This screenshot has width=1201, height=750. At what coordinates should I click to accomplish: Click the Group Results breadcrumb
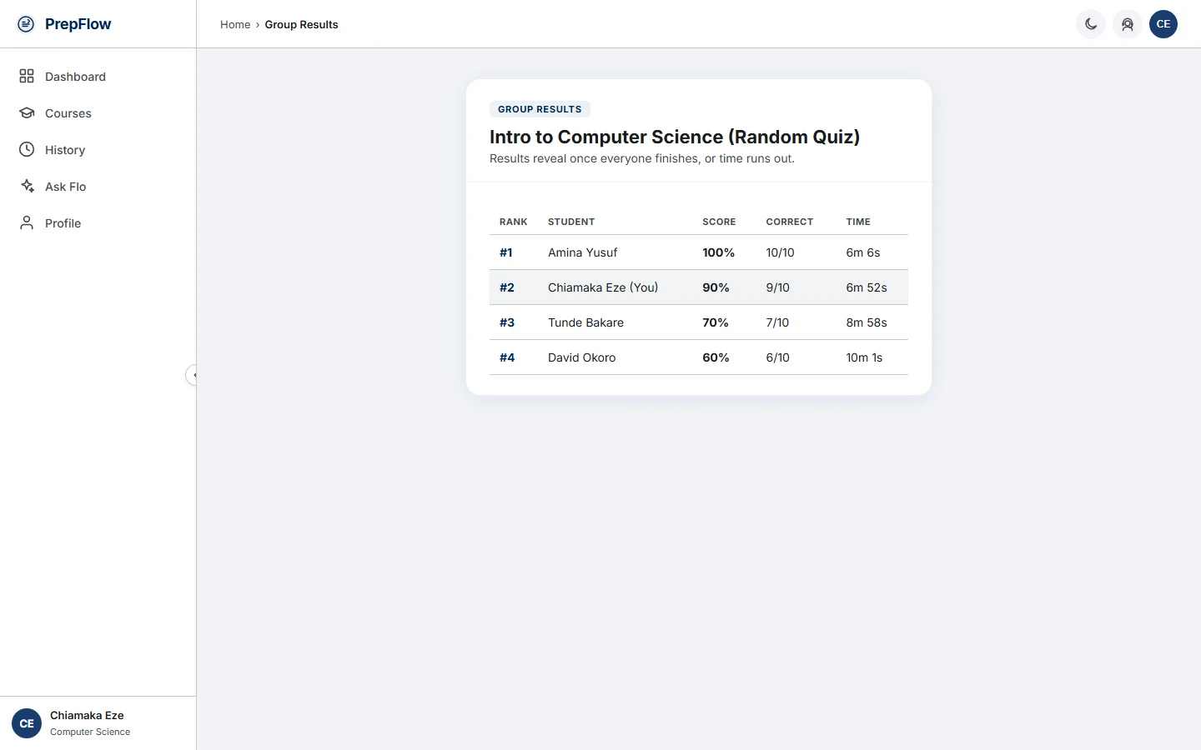pyautogui.click(x=302, y=25)
